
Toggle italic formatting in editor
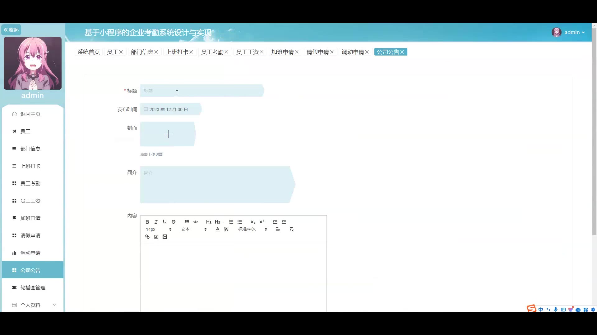(x=156, y=222)
